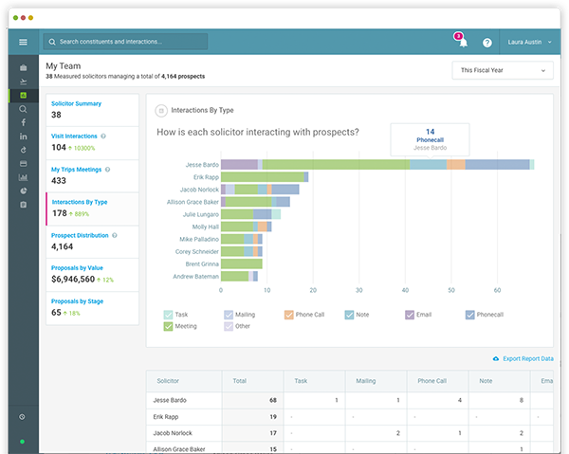The height and width of the screenshot is (454, 569).
Task: Disable the Meeting legend checkbox
Action: pyautogui.click(x=168, y=327)
